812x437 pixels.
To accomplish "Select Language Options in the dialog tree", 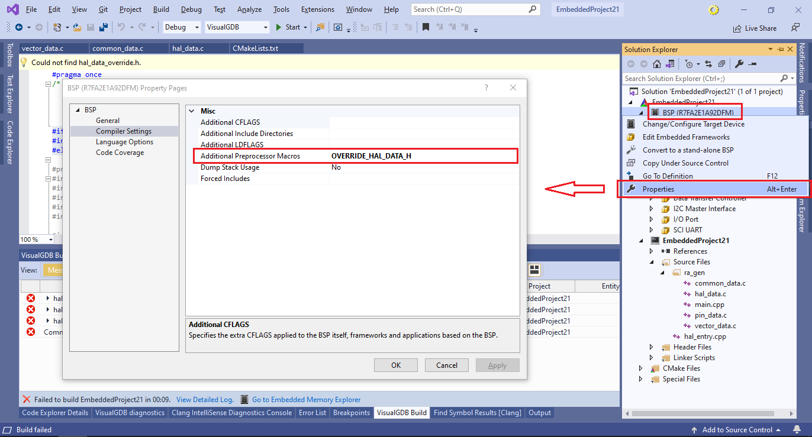I will pos(124,142).
